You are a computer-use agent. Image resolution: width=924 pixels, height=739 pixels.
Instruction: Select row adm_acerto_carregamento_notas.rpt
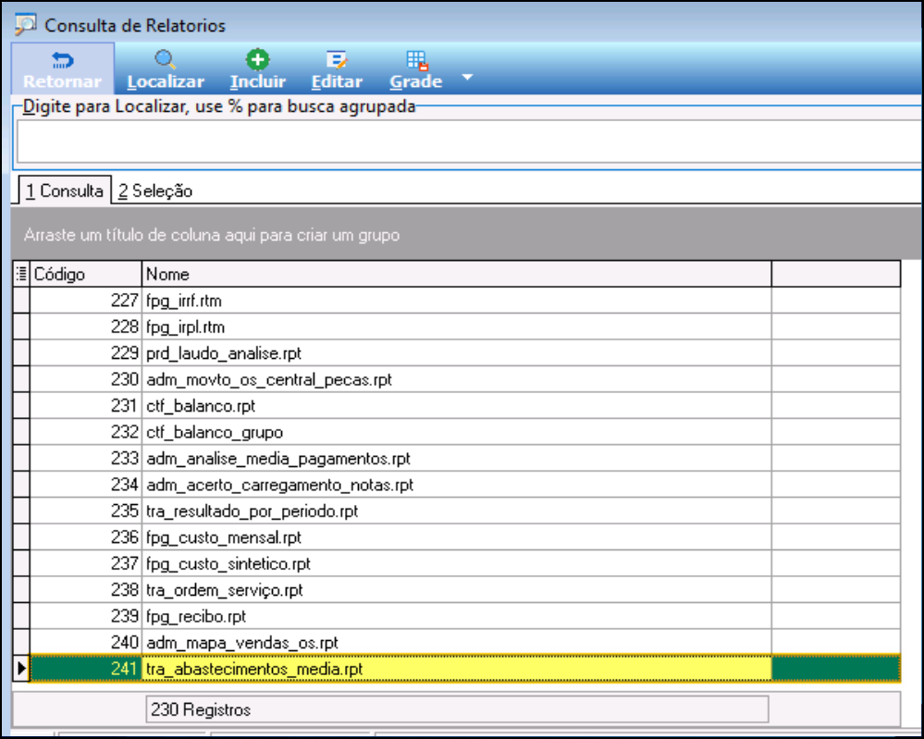click(x=457, y=485)
